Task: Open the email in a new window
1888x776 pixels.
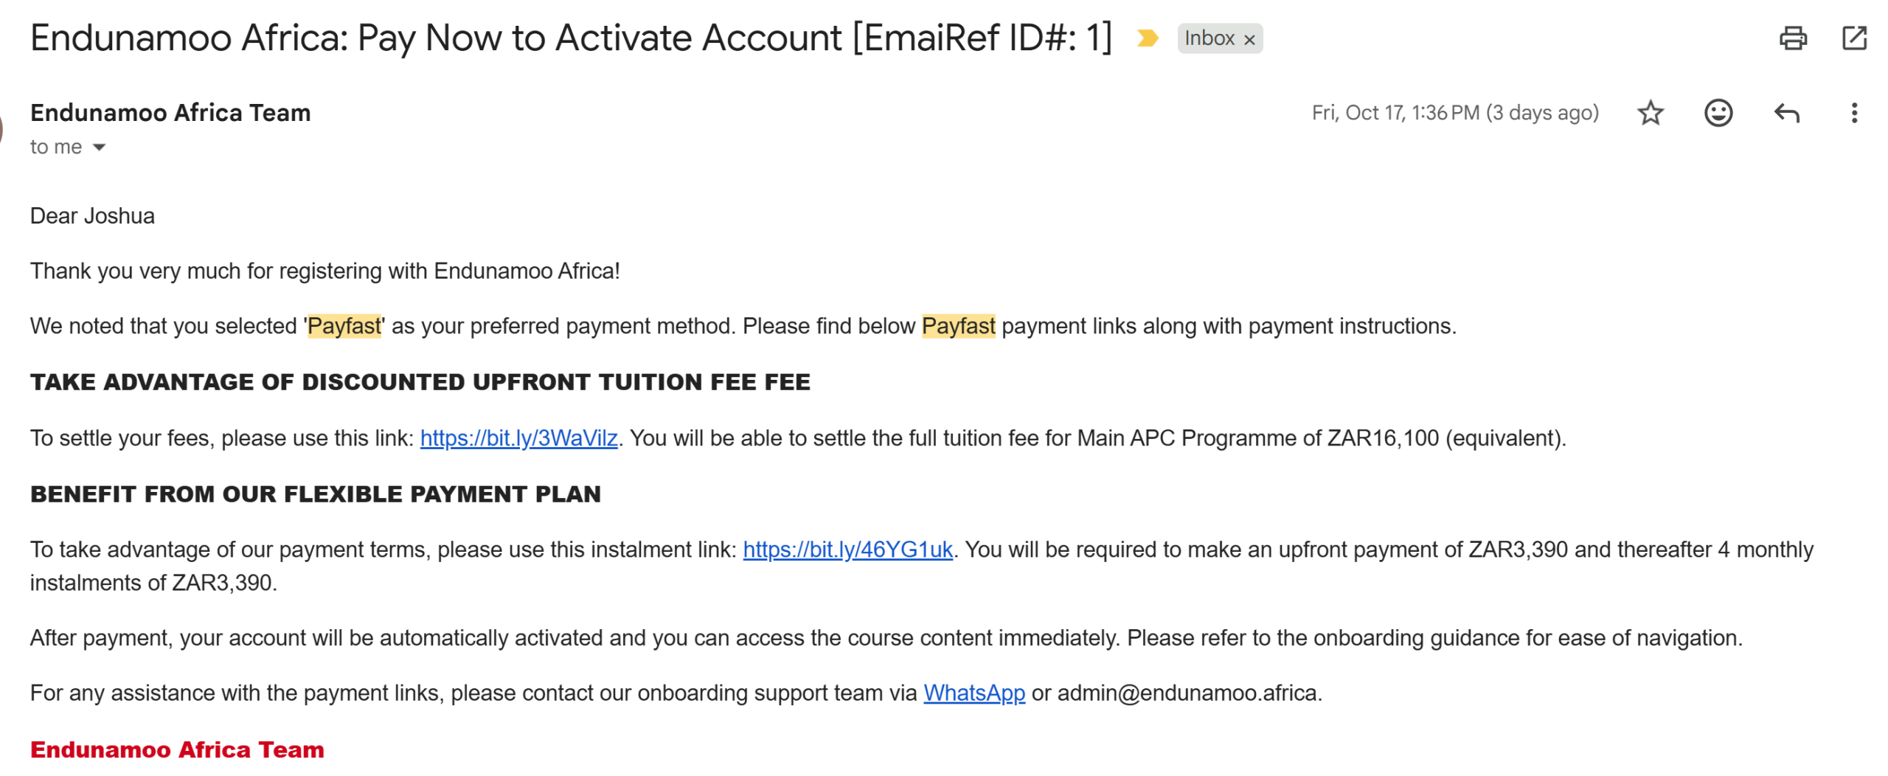Action: click(1853, 38)
